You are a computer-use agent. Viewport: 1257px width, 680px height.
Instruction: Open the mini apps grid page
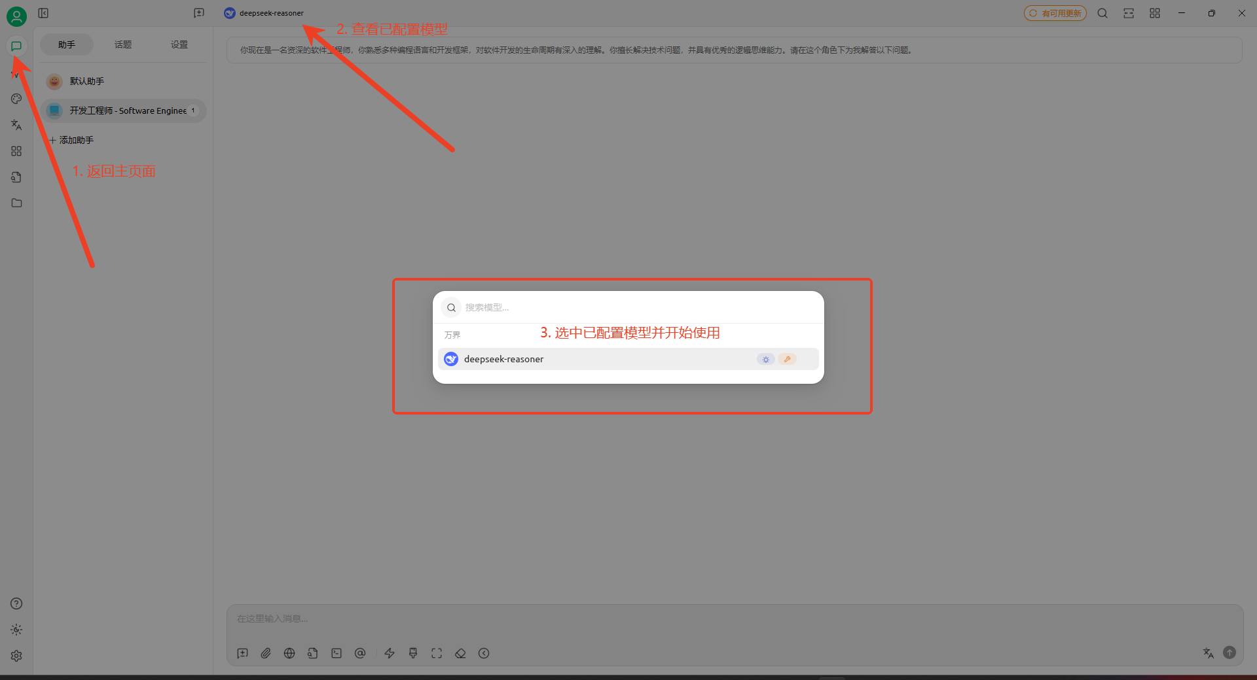pyautogui.click(x=16, y=151)
